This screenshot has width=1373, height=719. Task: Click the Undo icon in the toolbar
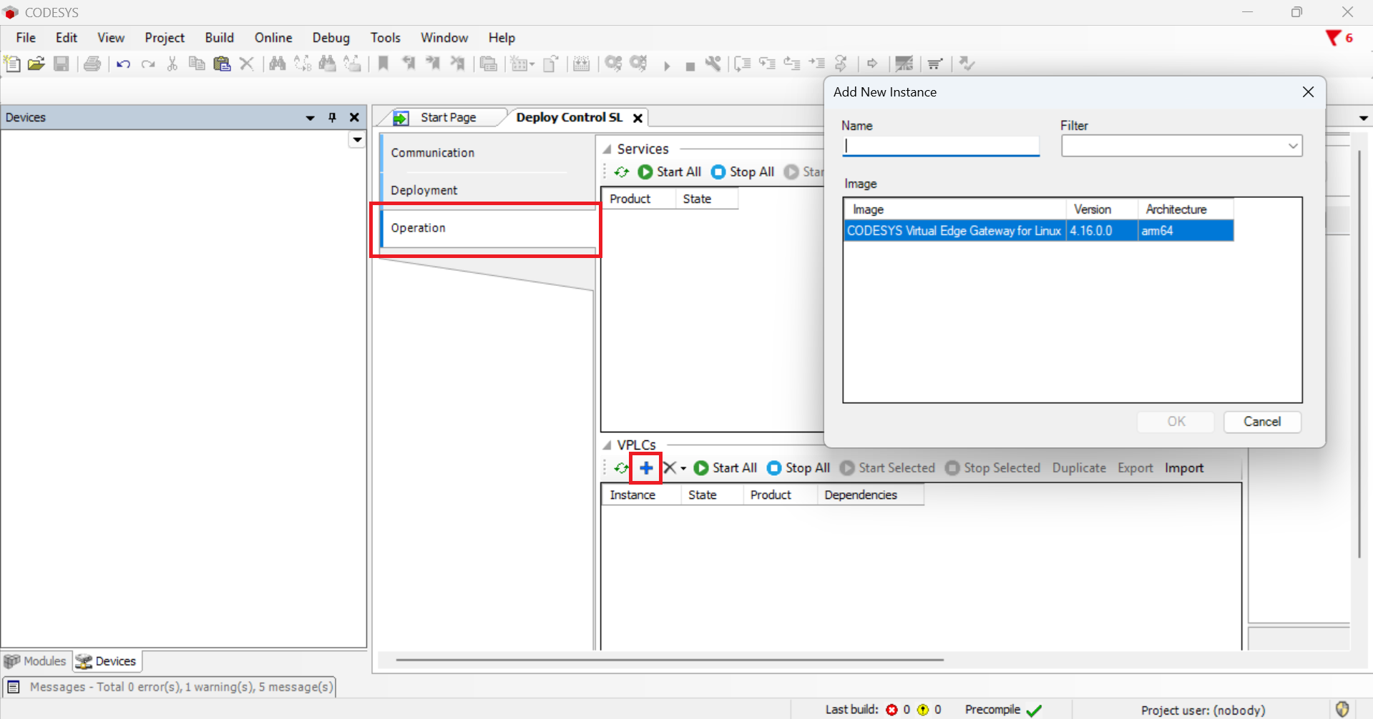pyautogui.click(x=123, y=64)
